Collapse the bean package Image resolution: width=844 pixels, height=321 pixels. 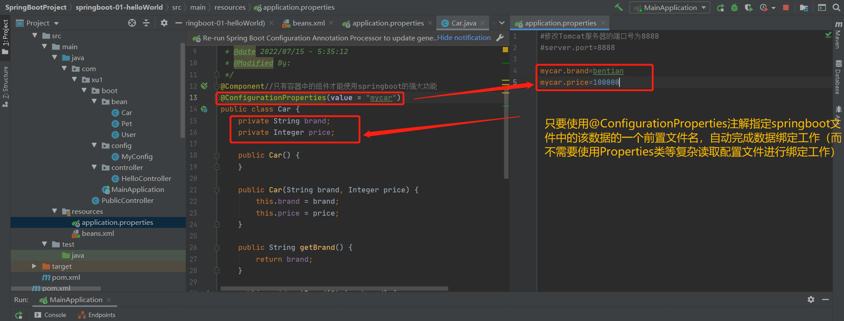94,101
